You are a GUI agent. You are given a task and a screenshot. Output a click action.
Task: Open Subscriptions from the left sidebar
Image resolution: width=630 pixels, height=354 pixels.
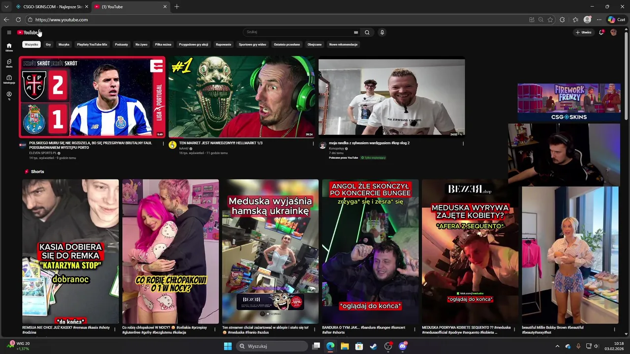click(9, 80)
